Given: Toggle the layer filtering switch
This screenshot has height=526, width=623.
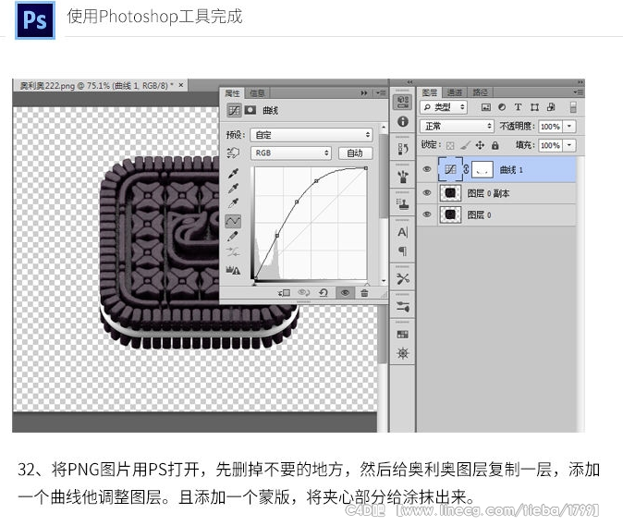Looking at the screenshot, I should tap(573, 107).
